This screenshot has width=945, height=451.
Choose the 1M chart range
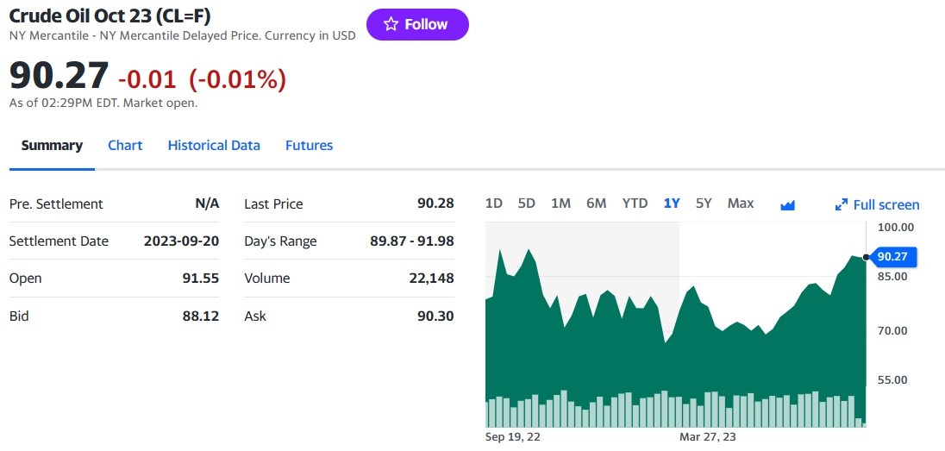[560, 204]
